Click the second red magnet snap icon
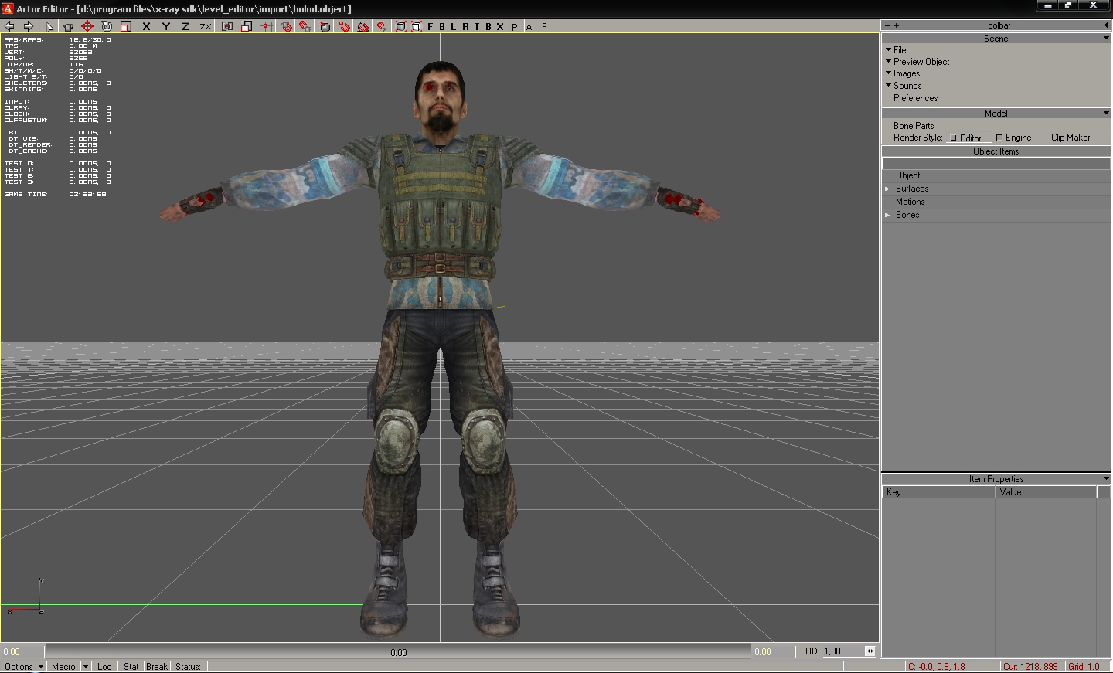This screenshot has height=673, width=1113. click(x=305, y=26)
